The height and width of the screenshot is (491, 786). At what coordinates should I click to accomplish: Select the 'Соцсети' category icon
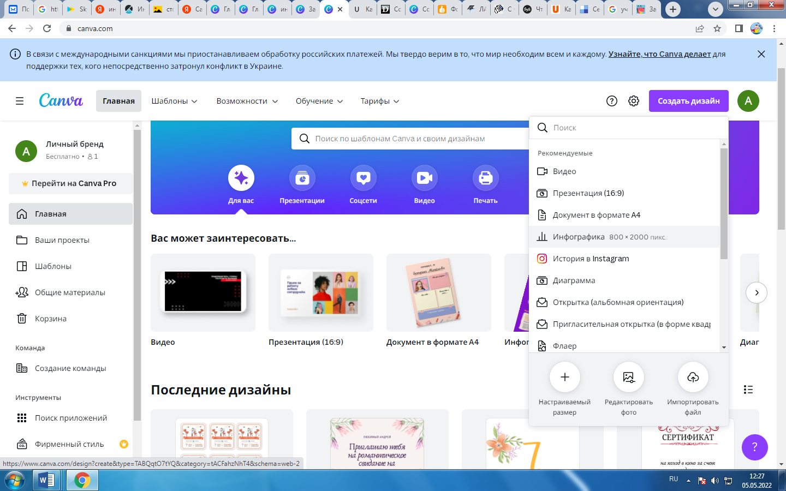[364, 178]
